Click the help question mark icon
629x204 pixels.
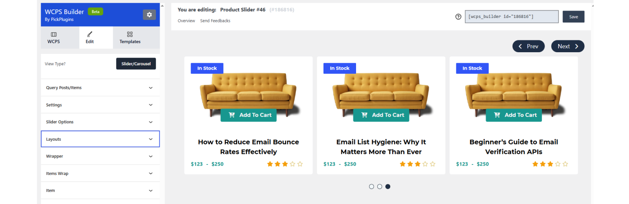click(x=458, y=17)
